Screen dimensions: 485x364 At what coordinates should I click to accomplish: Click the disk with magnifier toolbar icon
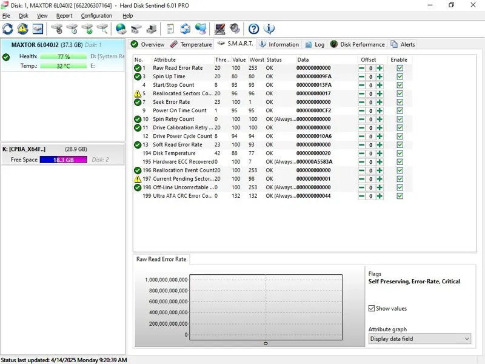click(102, 29)
